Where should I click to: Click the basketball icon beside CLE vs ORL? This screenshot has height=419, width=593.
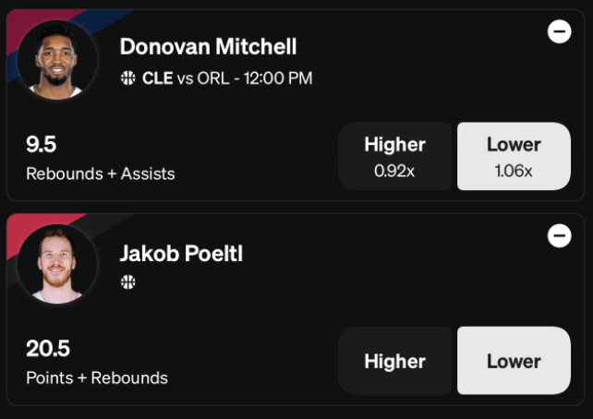[x=127, y=78]
